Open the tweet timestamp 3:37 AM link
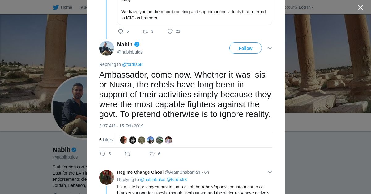Viewport: 371px width, 194px height. [121, 126]
